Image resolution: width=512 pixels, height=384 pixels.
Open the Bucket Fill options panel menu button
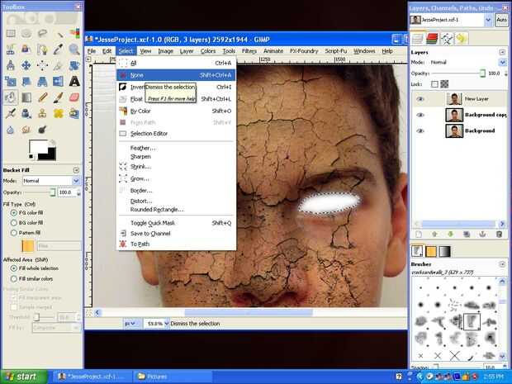(76, 170)
